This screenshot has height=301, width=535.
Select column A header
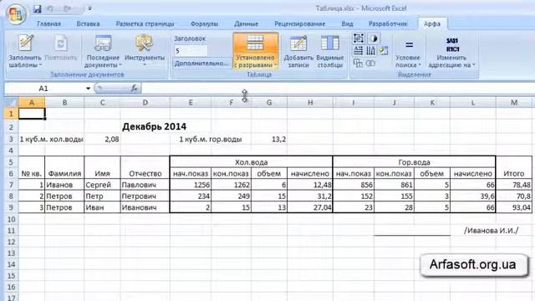[32, 102]
